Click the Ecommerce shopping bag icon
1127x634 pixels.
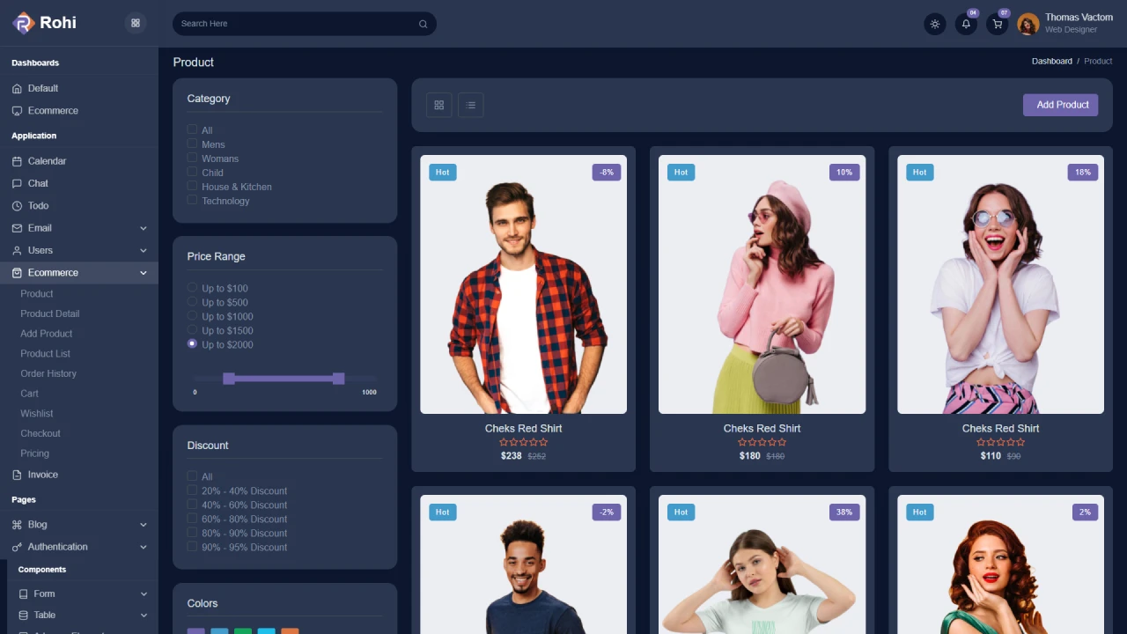[x=17, y=273]
